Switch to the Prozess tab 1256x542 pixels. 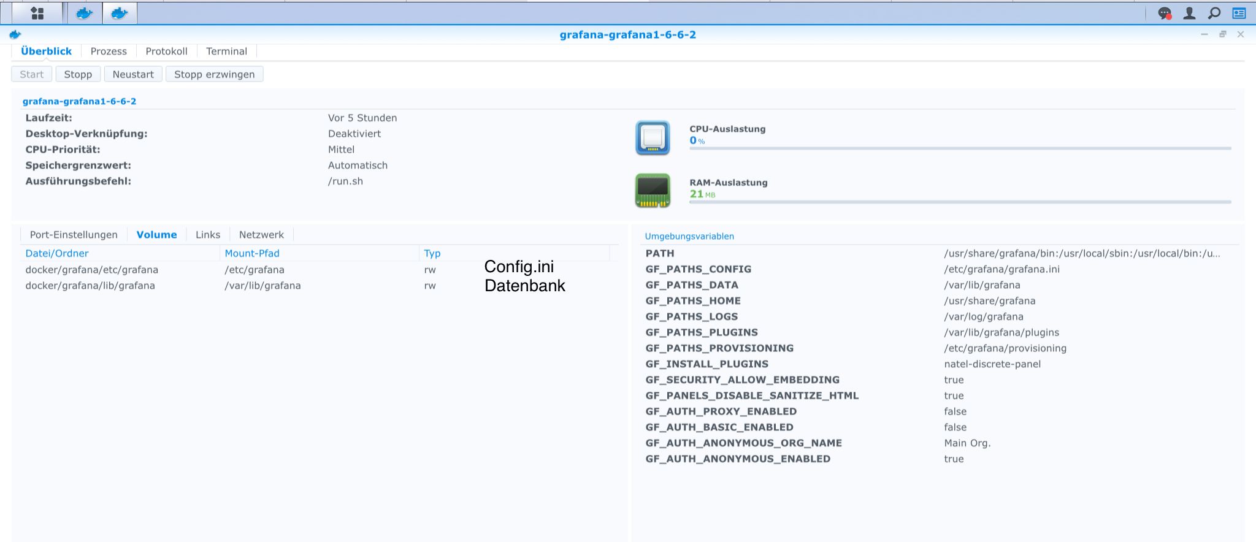pyautogui.click(x=109, y=52)
